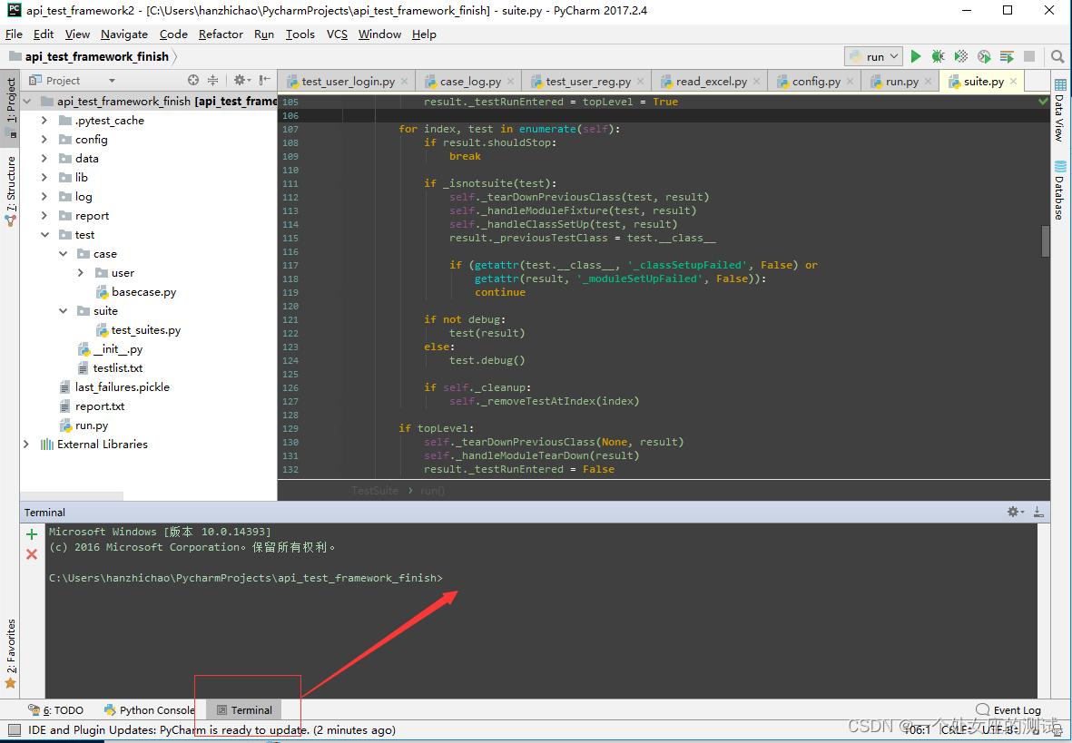Select testlist.txt in project tree
Screen dimensions: 1072x743
[x=118, y=367]
